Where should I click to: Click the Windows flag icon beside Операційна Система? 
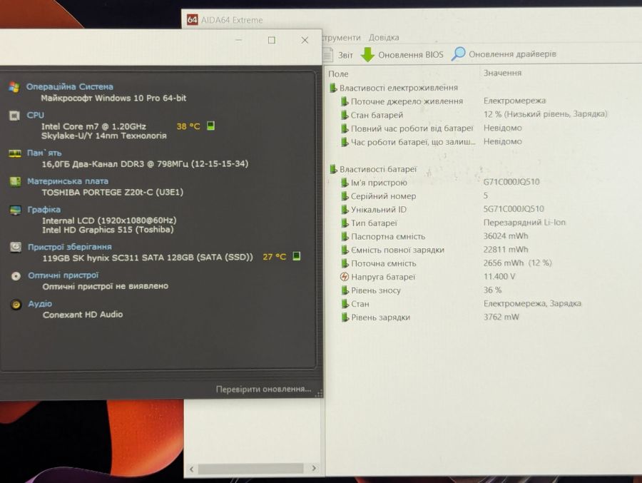pyautogui.click(x=14, y=87)
